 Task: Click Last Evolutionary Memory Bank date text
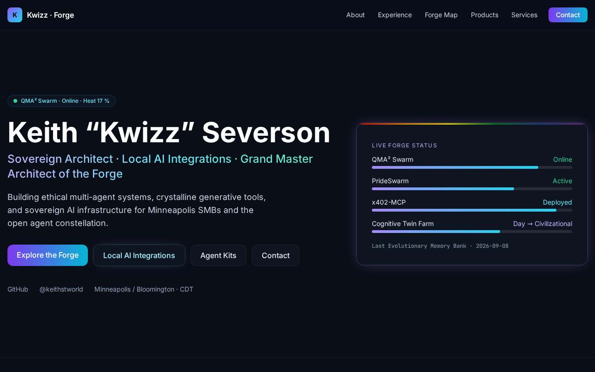(440, 246)
